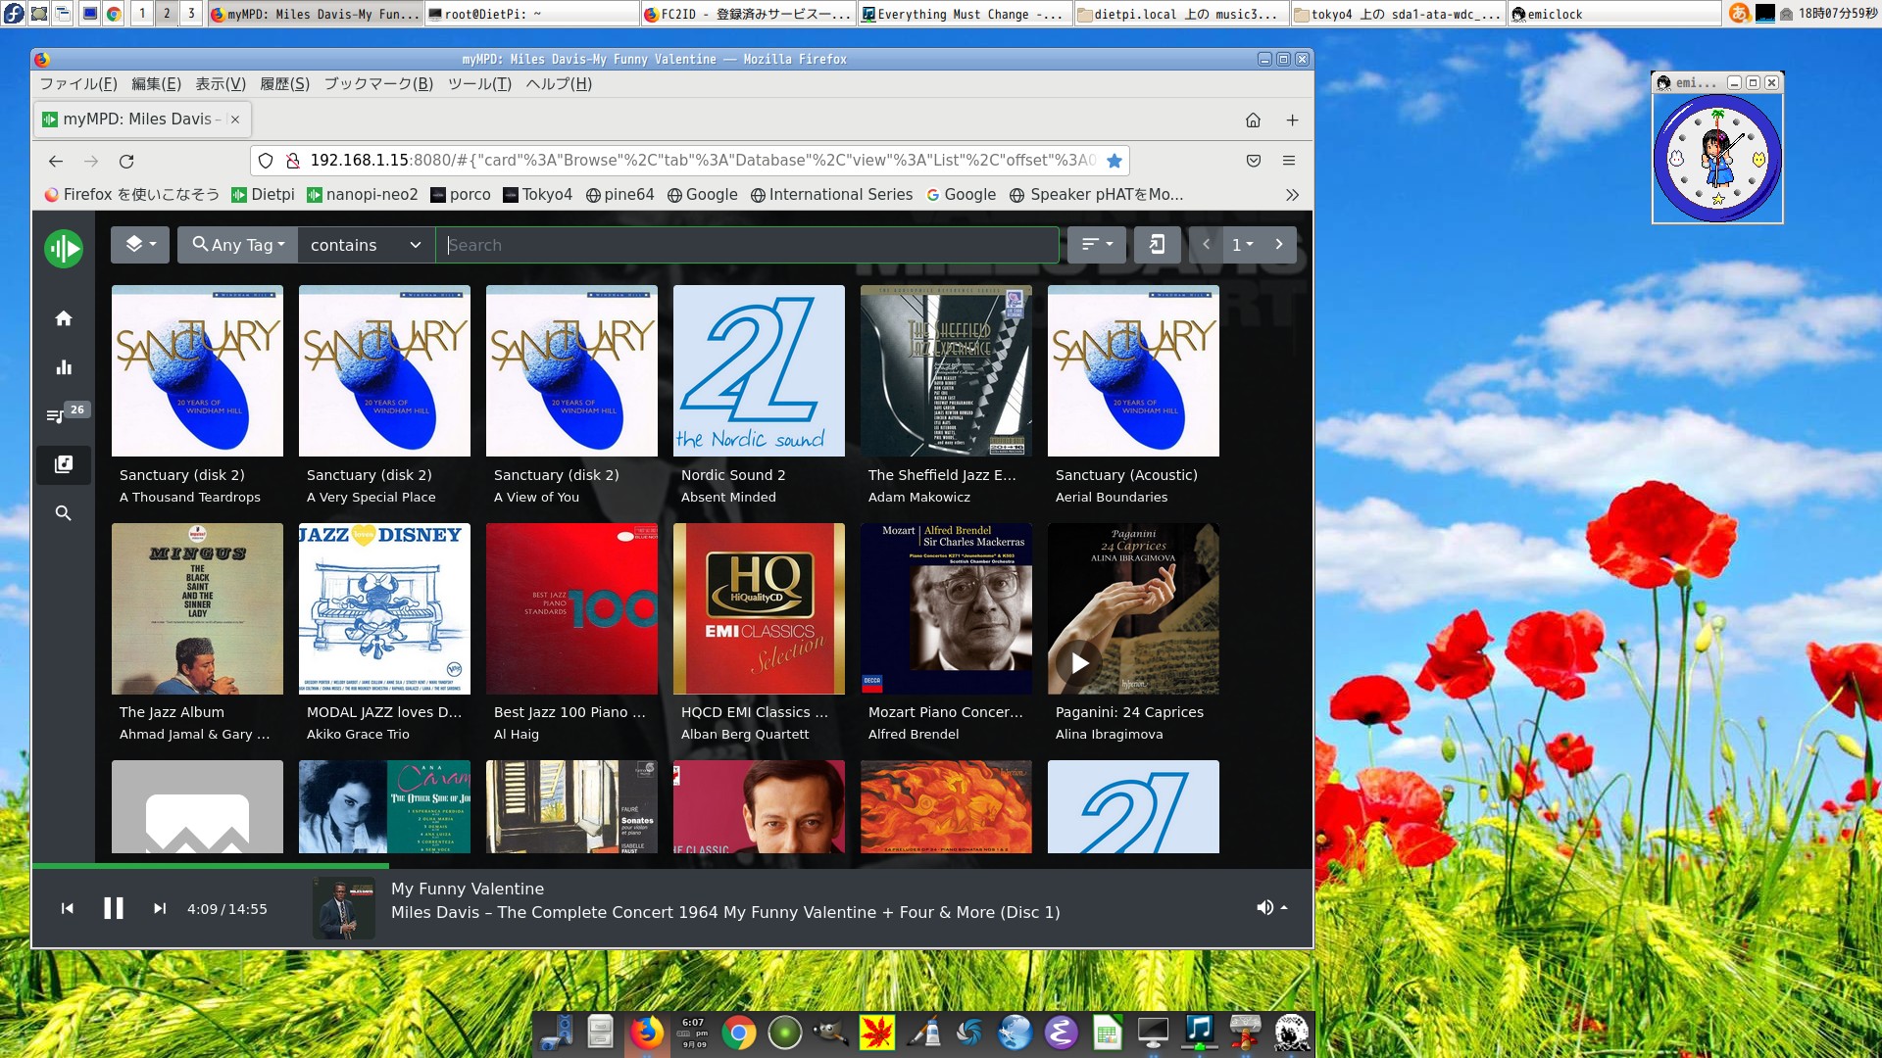Go to the previous track

click(68, 909)
